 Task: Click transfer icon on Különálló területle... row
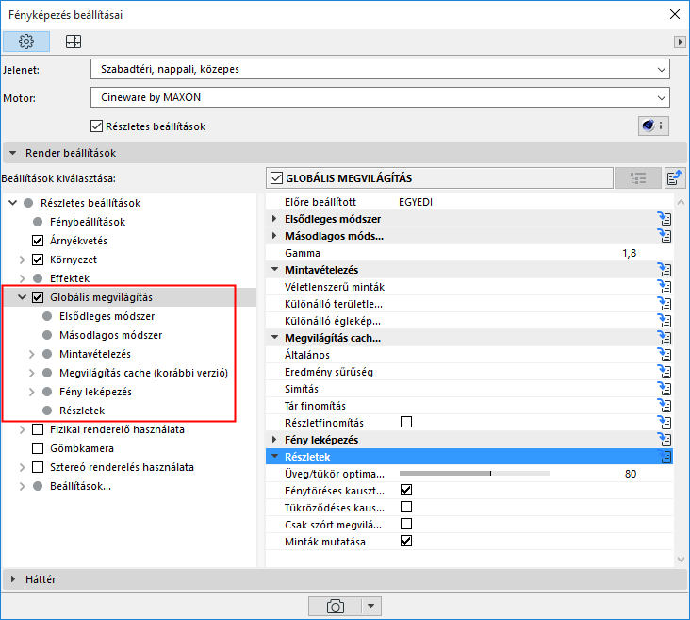(x=665, y=304)
